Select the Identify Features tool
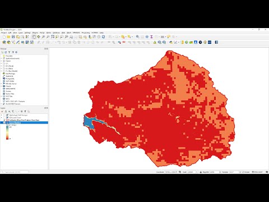 point(137,37)
